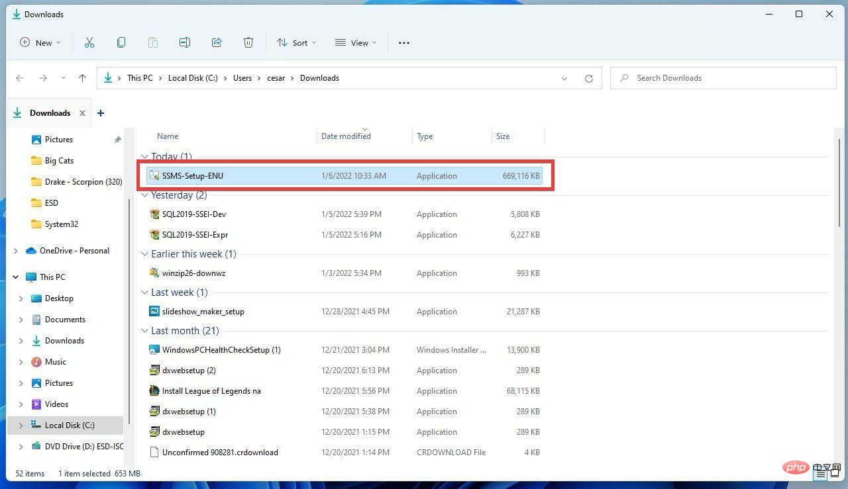
Task: Open recent locations dropdown chevron
Action: tap(63, 78)
